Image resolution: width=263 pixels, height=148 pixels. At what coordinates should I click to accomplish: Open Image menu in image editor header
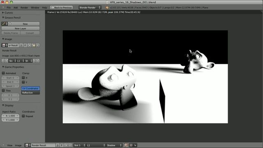coord(18,145)
